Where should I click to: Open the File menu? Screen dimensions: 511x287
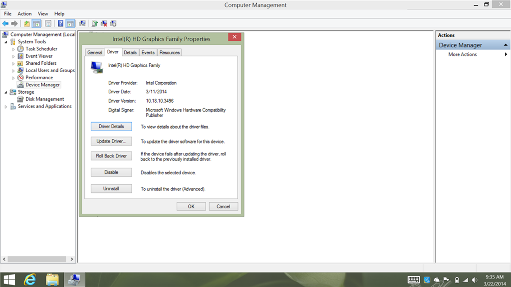pyautogui.click(x=7, y=13)
